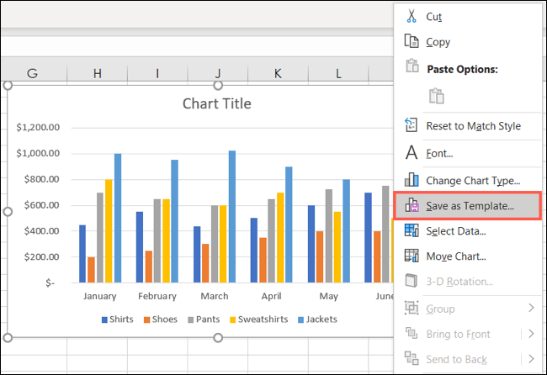Click the Cut scissors icon
This screenshot has height=375, width=547.
[412, 16]
